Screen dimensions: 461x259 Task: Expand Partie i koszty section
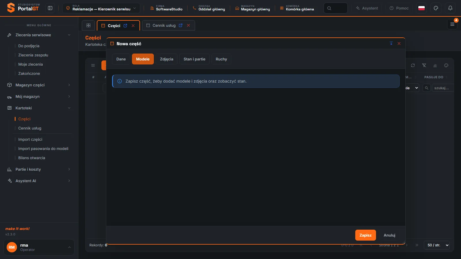pos(39,169)
